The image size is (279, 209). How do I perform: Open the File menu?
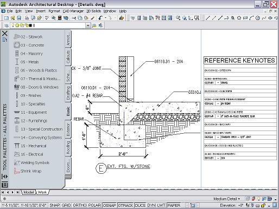tap(10, 11)
